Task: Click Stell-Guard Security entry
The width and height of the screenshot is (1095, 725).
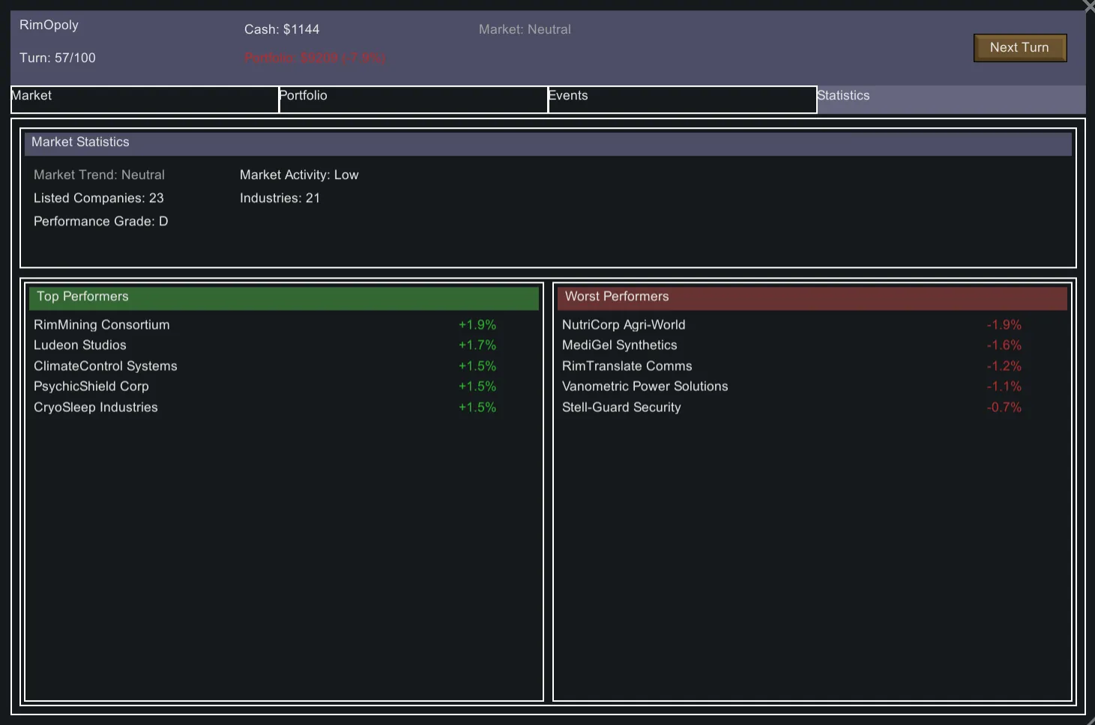Action: (x=621, y=407)
